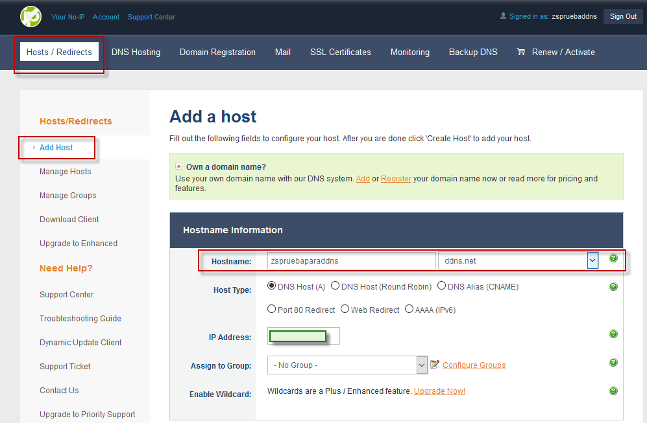The width and height of the screenshot is (647, 423).
Task: Click the shopping cart icon beside Renew
Action: pyautogui.click(x=521, y=52)
